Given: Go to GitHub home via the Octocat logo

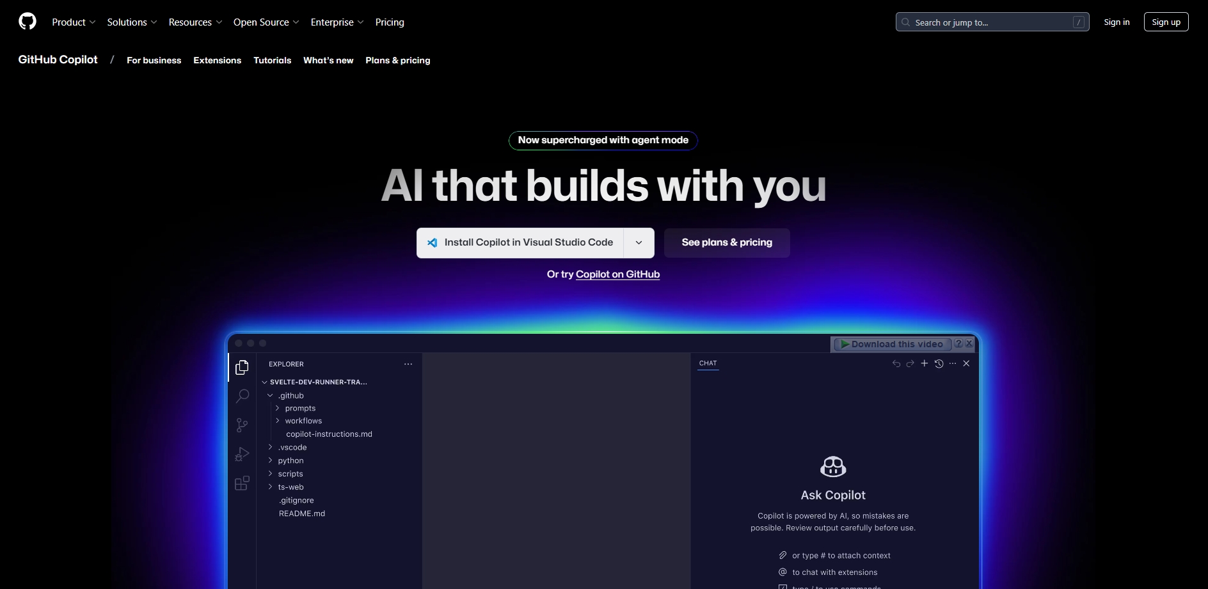Looking at the screenshot, I should pyautogui.click(x=28, y=22).
